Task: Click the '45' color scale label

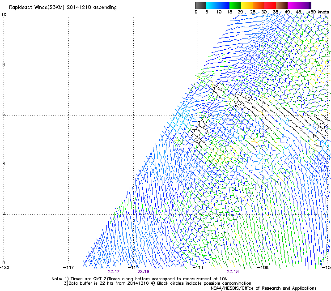Action: point(298,12)
